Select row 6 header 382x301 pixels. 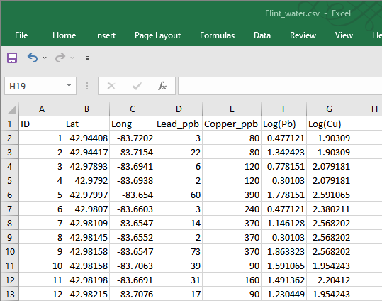coord(9,195)
